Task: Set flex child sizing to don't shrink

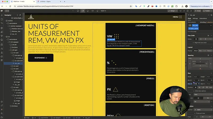Action: (x=206, y=39)
